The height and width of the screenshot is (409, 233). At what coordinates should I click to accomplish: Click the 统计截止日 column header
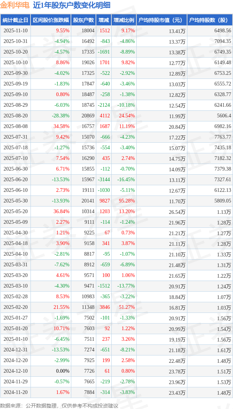15,20
